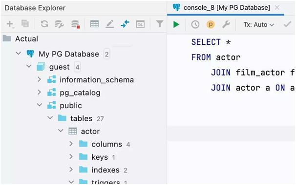This screenshot has height=185, width=296.
Task: Deactivate data source with red stop icon
Action: (x=75, y=24)
